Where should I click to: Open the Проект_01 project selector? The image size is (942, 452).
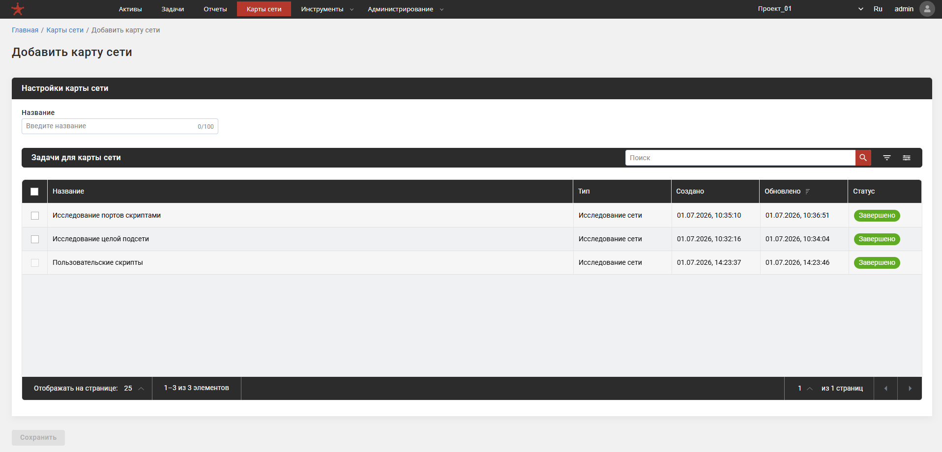click(810, 9)
